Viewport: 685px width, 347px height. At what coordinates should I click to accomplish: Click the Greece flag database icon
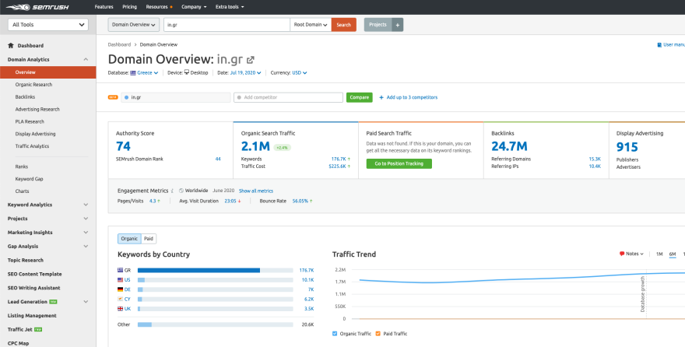[133, 72]
